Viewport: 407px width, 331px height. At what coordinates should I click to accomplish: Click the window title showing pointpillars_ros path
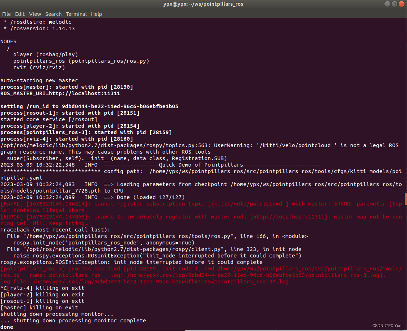point(203,4)
